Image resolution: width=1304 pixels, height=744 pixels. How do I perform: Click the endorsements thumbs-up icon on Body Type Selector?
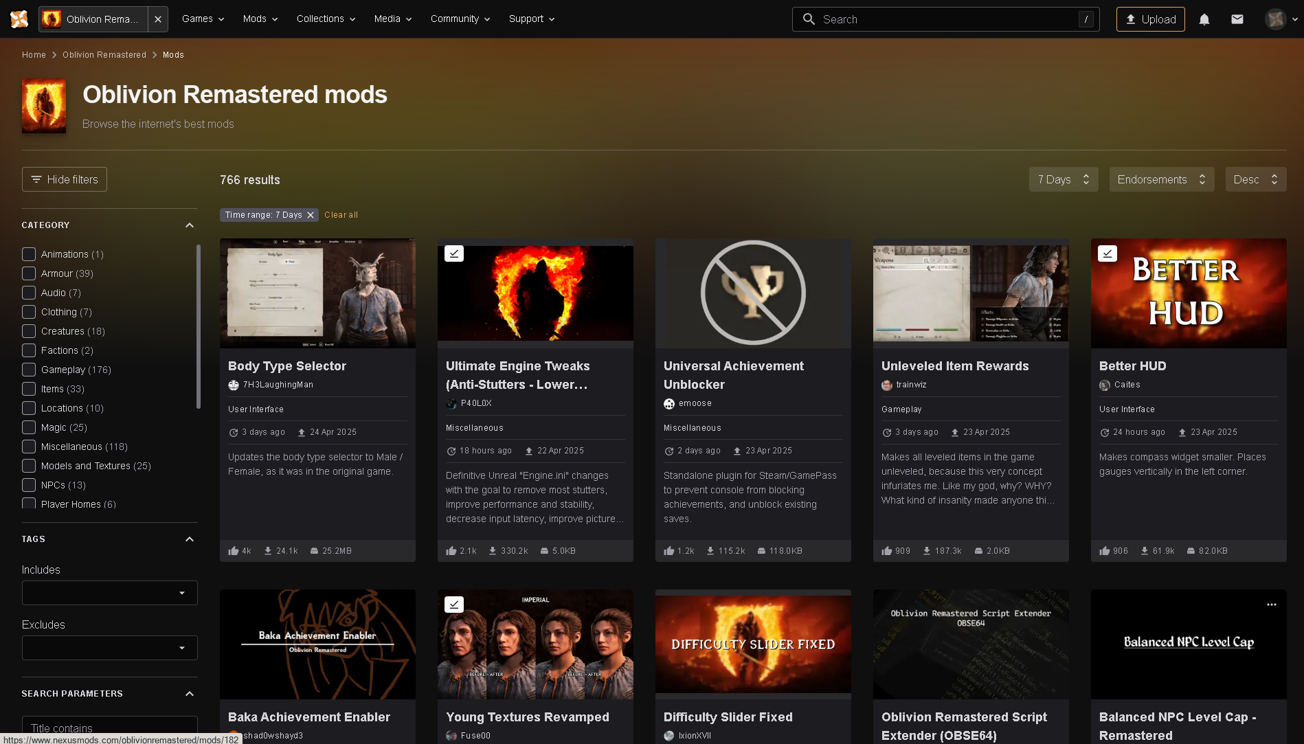234,551
